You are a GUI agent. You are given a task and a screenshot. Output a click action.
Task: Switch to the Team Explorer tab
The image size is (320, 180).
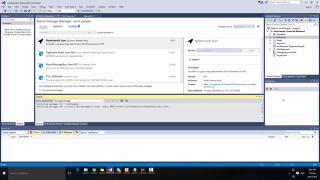point(288,76)
